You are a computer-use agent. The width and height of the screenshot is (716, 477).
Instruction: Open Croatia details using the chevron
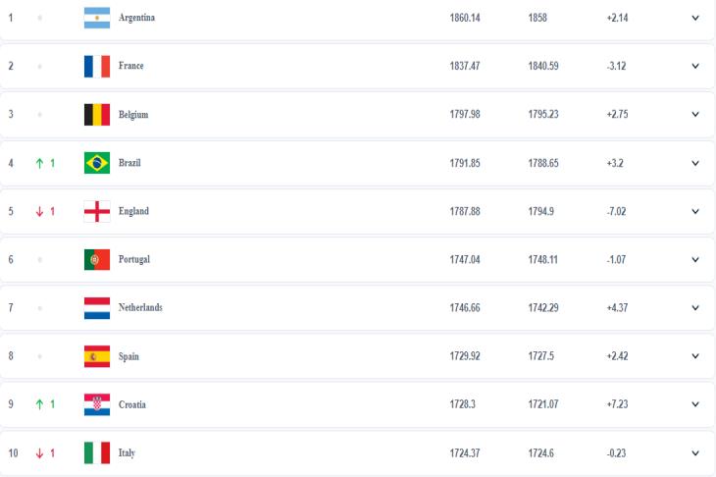[695, 404]
